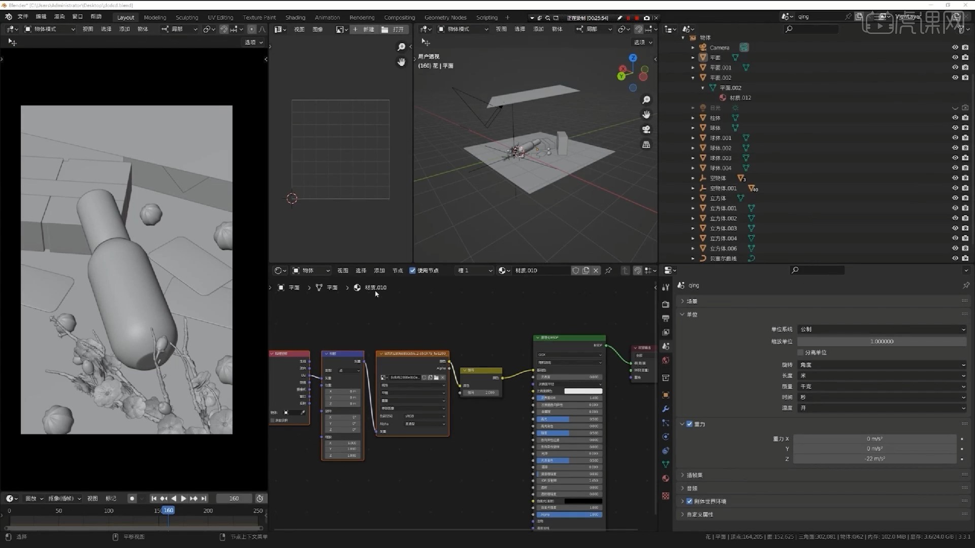Enable the 分离单位 checkbox
Screen dimensions: 975x548
click(800, 353)
